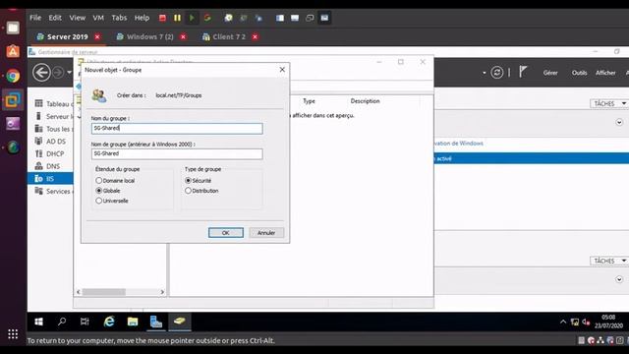Choose the Distribution group type

point(201,191)
